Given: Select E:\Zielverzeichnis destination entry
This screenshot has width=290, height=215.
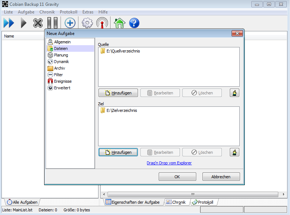Looking at the screenshot, I should click(119, 110).
